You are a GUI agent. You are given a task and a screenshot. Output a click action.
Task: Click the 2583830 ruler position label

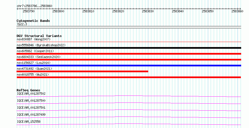pyautogui.click(x=148, y=11)
